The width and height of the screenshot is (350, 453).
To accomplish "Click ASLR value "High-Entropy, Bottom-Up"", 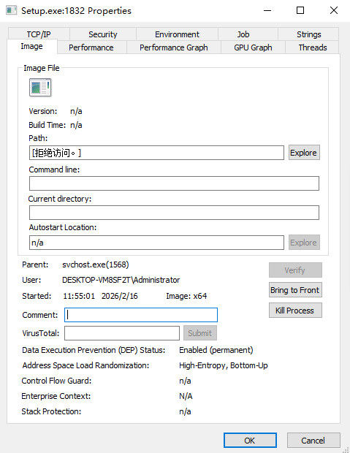I will (x=224, y=365).
